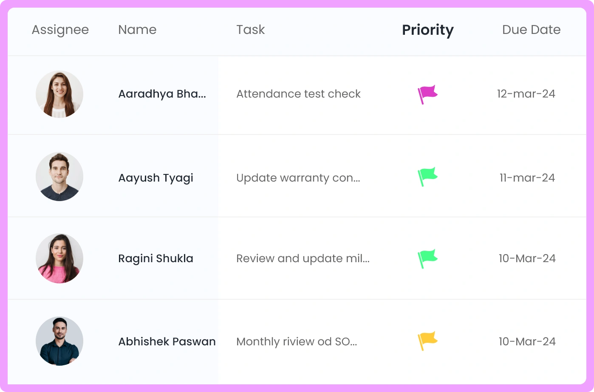Sort by the Priority column header
The image size is (594, 392).
427,30
